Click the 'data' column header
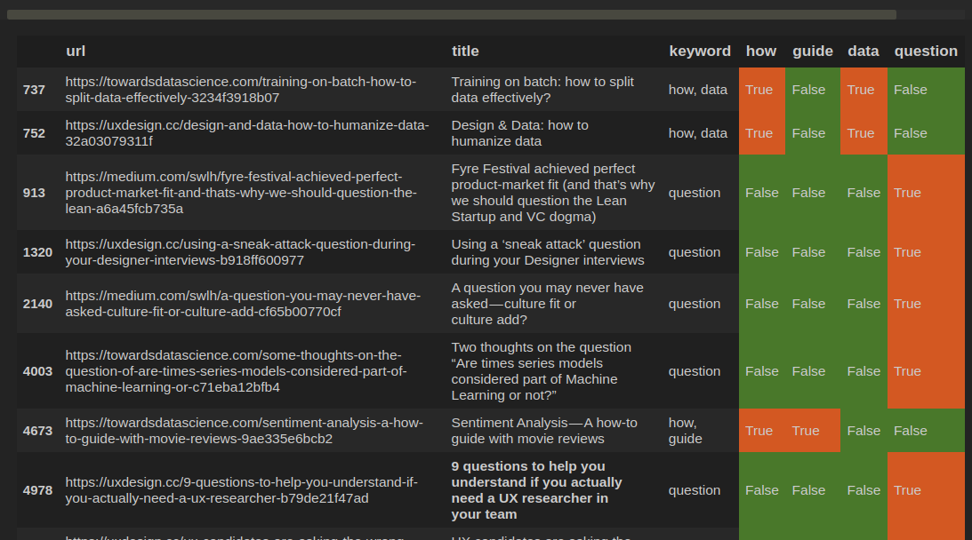This screenshot has height=540, width=972. [x=863, y=52]
